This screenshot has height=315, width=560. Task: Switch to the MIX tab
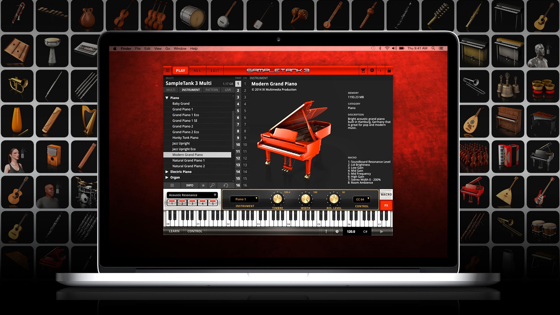coord(197,70)
